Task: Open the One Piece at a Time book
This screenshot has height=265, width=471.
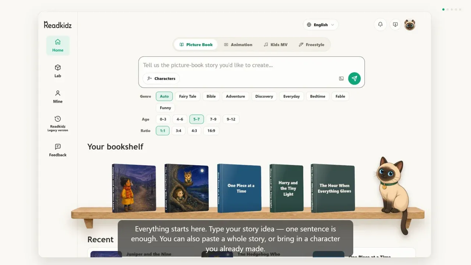Action: pyautogui.click(x=239, y=188)
